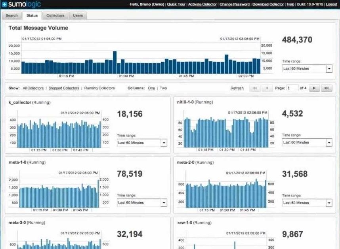Click the meta-1-0 panel title

27,162
